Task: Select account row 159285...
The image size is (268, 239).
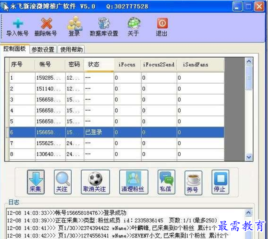Action: 117,78
